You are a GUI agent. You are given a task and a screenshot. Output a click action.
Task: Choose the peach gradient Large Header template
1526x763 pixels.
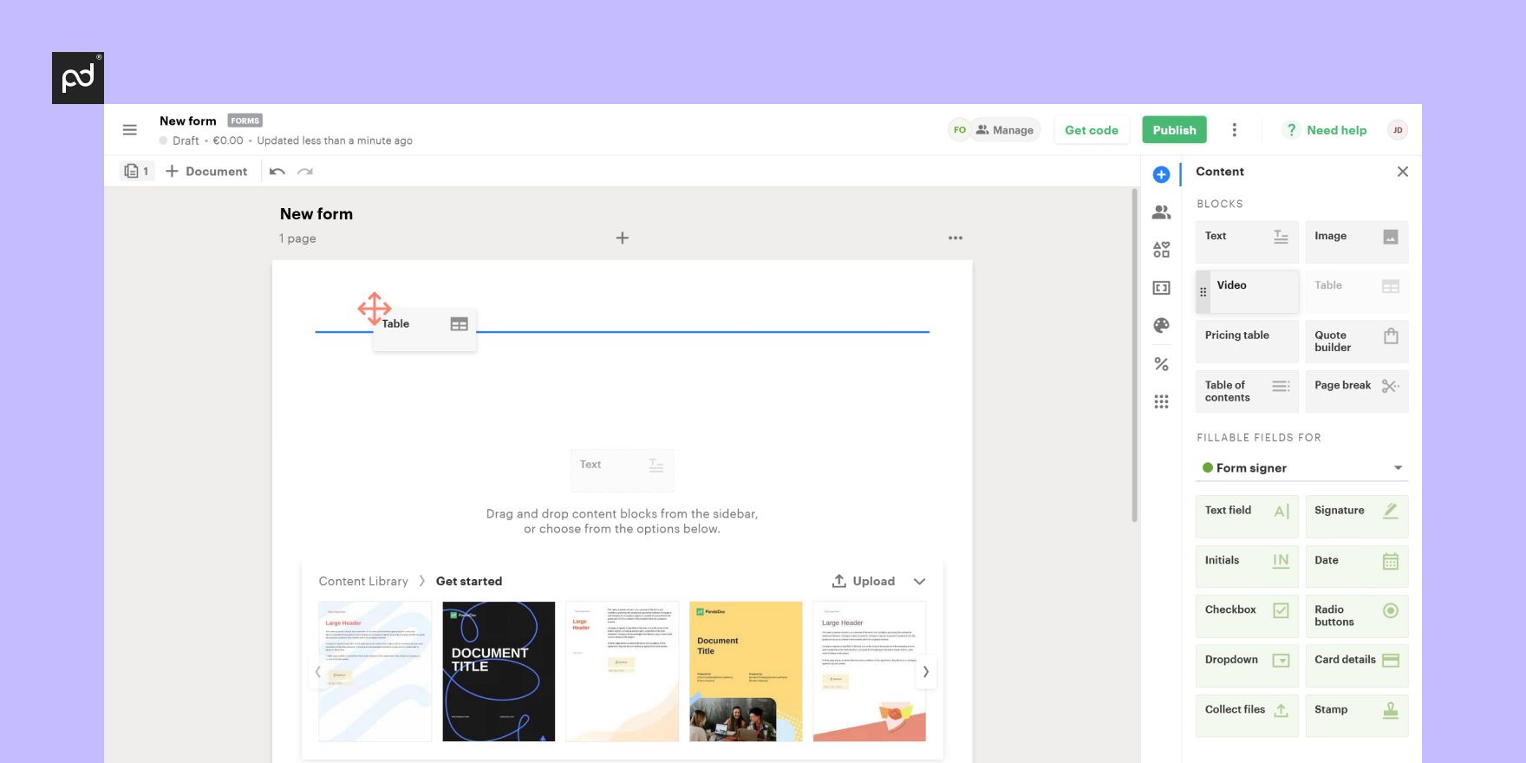click(x=623, y=672)
